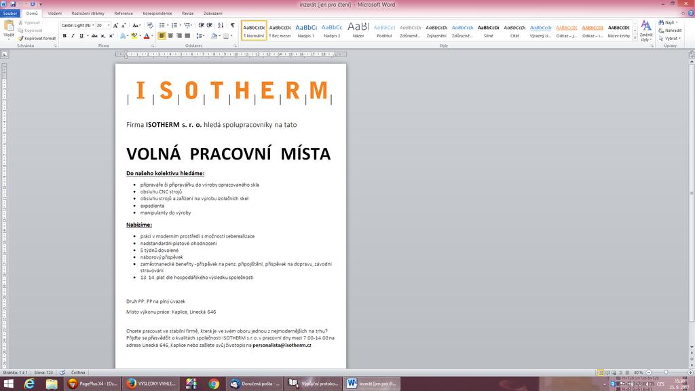
Task: Toggle Underline formatting
Action: (81, 36)
